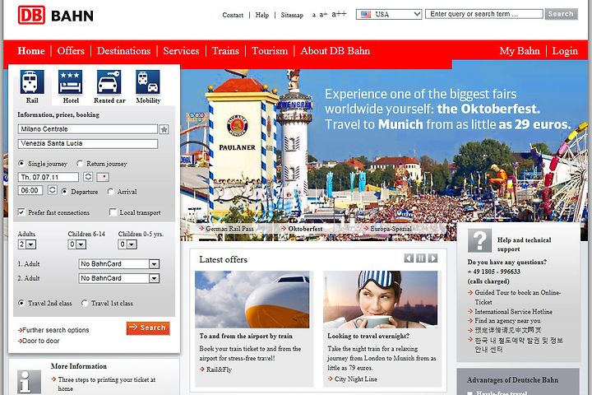Open the Children 6-14 dropdown

[77, 244]
